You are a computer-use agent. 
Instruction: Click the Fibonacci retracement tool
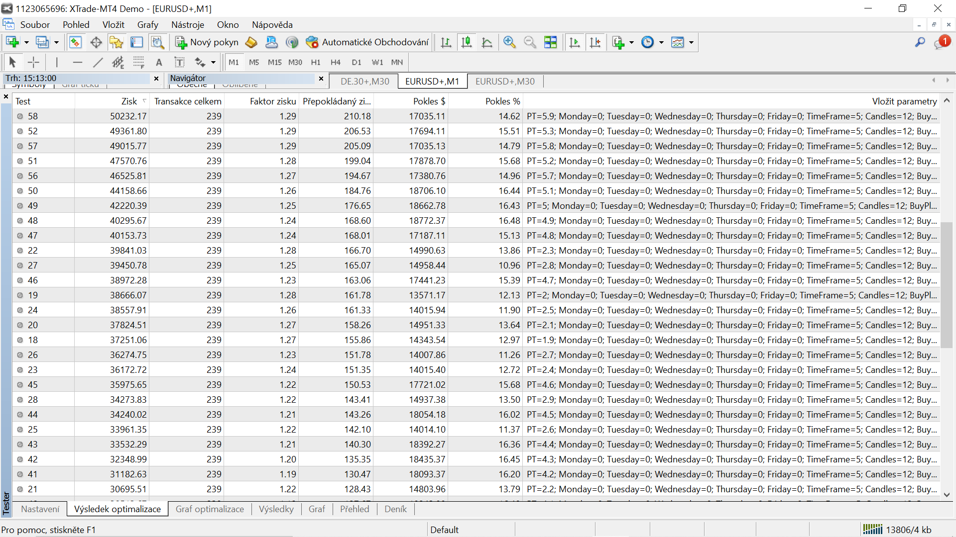(138, 62)
